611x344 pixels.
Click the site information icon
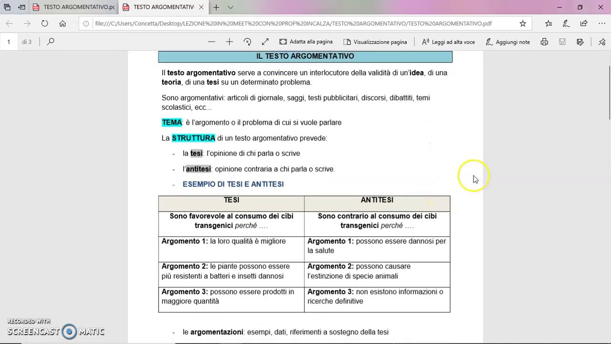click(x=86, y=23)
